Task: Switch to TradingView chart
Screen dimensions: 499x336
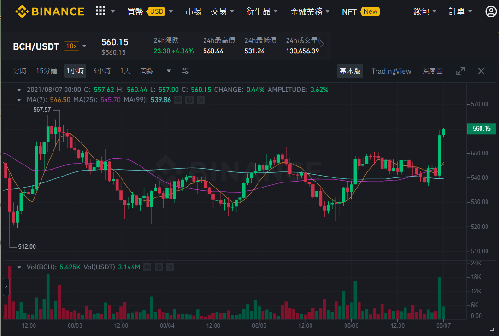Action: (x=391, y=71)
